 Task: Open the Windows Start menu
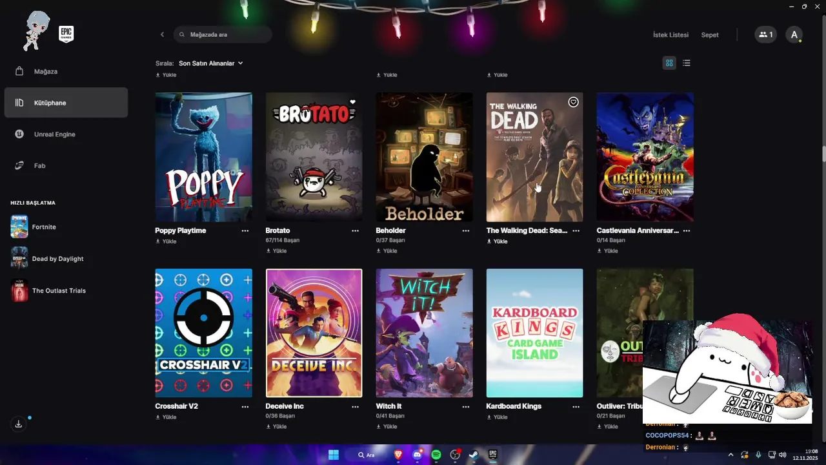point(334,455)
